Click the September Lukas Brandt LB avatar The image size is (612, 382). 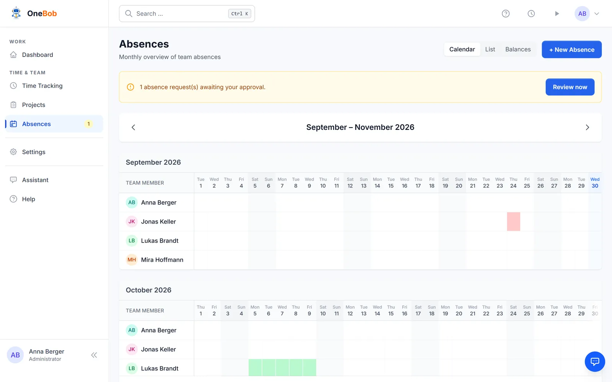[x=132, y=241]
